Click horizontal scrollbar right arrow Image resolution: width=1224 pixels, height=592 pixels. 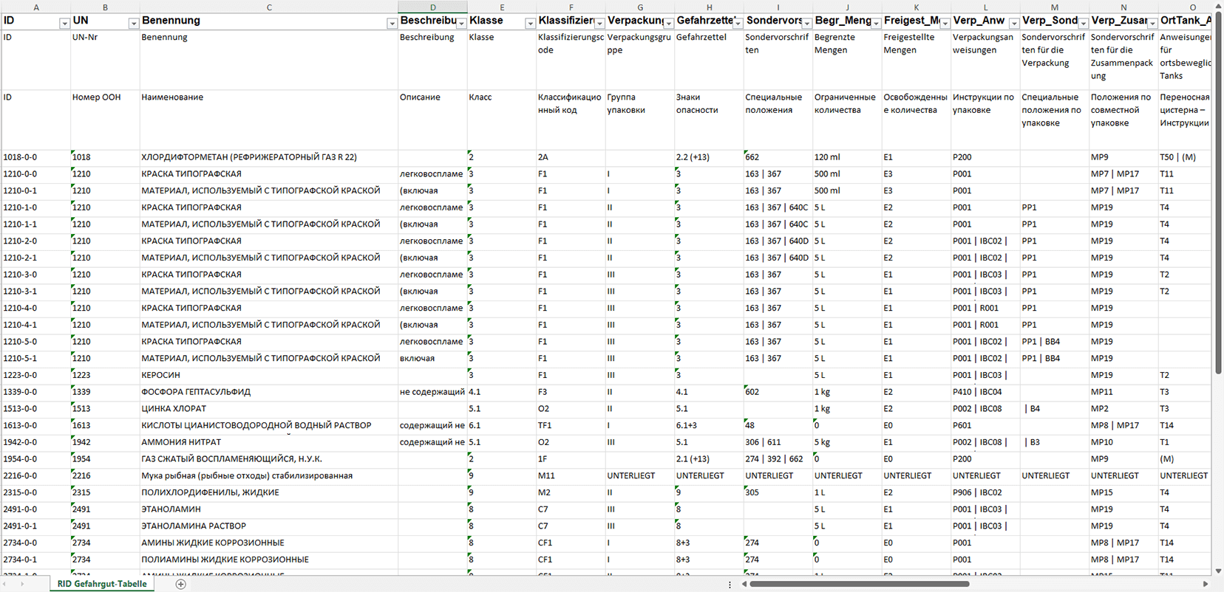(1206, 584)
